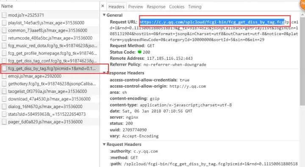Viewport: 305px width, 167px height.
Task: Click the highlighted Request URL text
Action: pyautogui.click(x=212, y=22)
